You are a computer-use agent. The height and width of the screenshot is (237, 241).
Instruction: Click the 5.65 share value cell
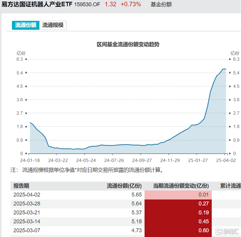coord(136,195)
